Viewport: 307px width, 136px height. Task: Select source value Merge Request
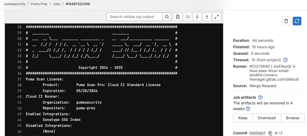(x=263, y=86)
